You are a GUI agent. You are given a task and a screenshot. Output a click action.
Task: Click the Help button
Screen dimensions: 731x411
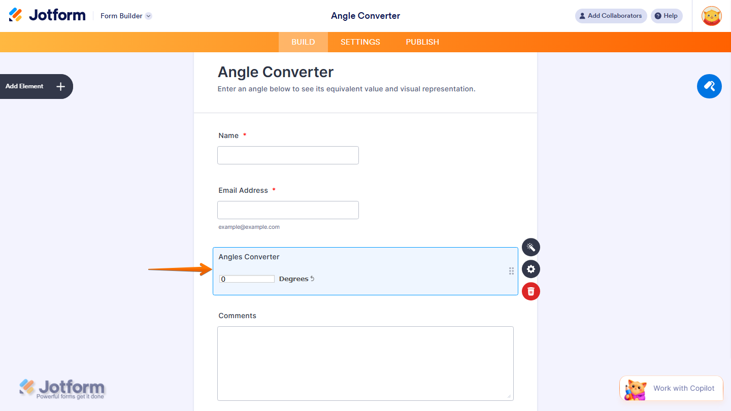pos(667,16)
